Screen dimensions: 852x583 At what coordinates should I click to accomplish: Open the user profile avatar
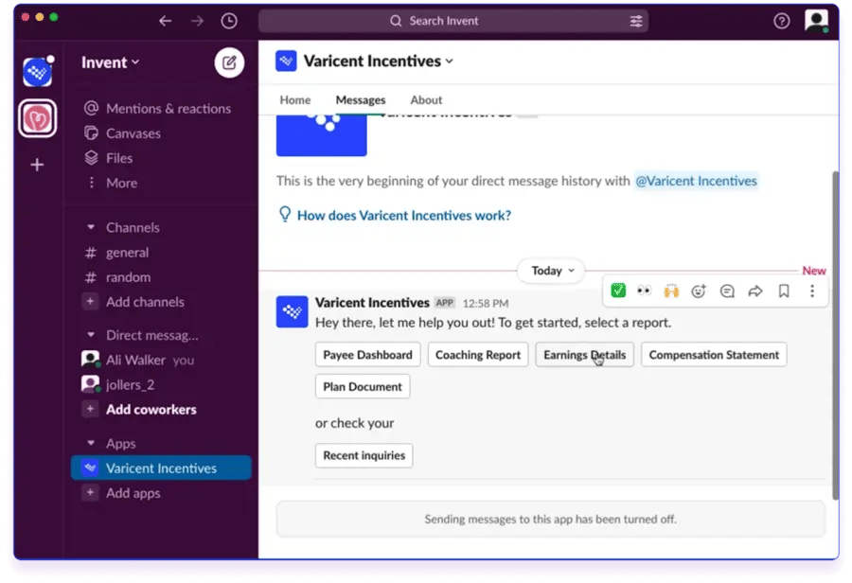pyautogui.click(x=816, y=21)
